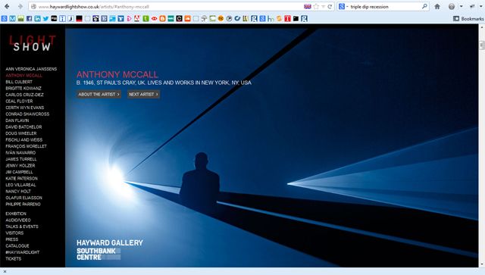Open the Audio/Video menu item
Image resolution: width=485 pixels, height=275 pixels.
click(x=18, y=220)
